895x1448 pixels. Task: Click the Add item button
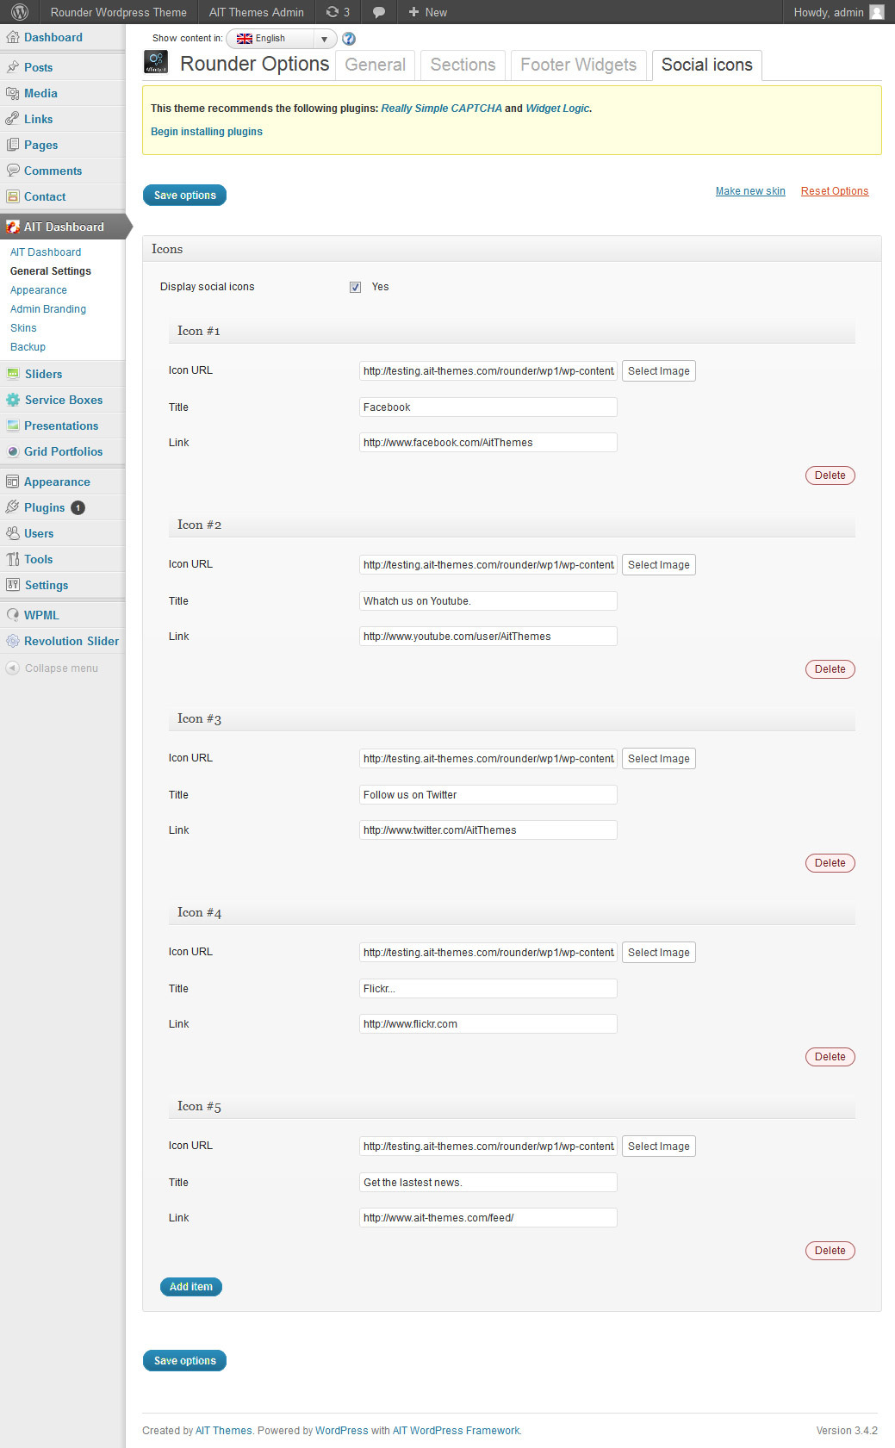191,1287
